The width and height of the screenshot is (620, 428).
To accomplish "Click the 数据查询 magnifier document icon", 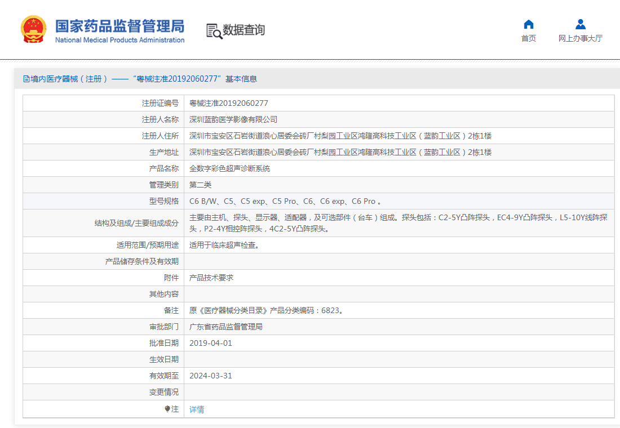I will tap(214, 31).
